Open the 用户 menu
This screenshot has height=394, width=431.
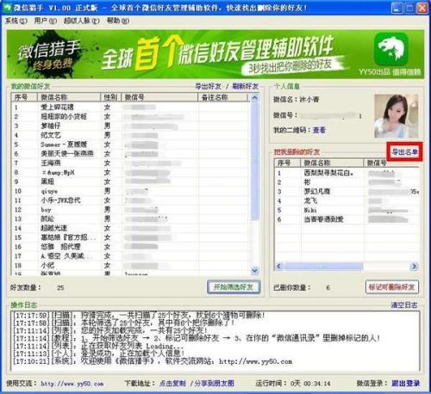point(45,21)
